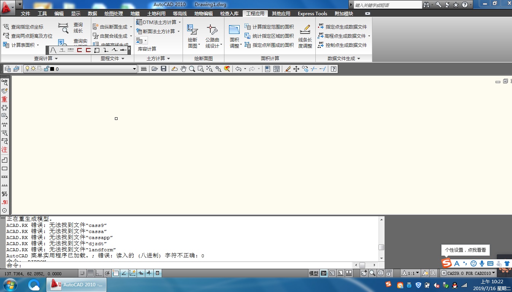Click 查询两点距离及方位 tool
Viewport: 512px width, 292px height.
tap(27, 36)
